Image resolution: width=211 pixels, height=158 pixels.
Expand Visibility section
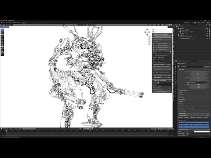pos(181,104)
